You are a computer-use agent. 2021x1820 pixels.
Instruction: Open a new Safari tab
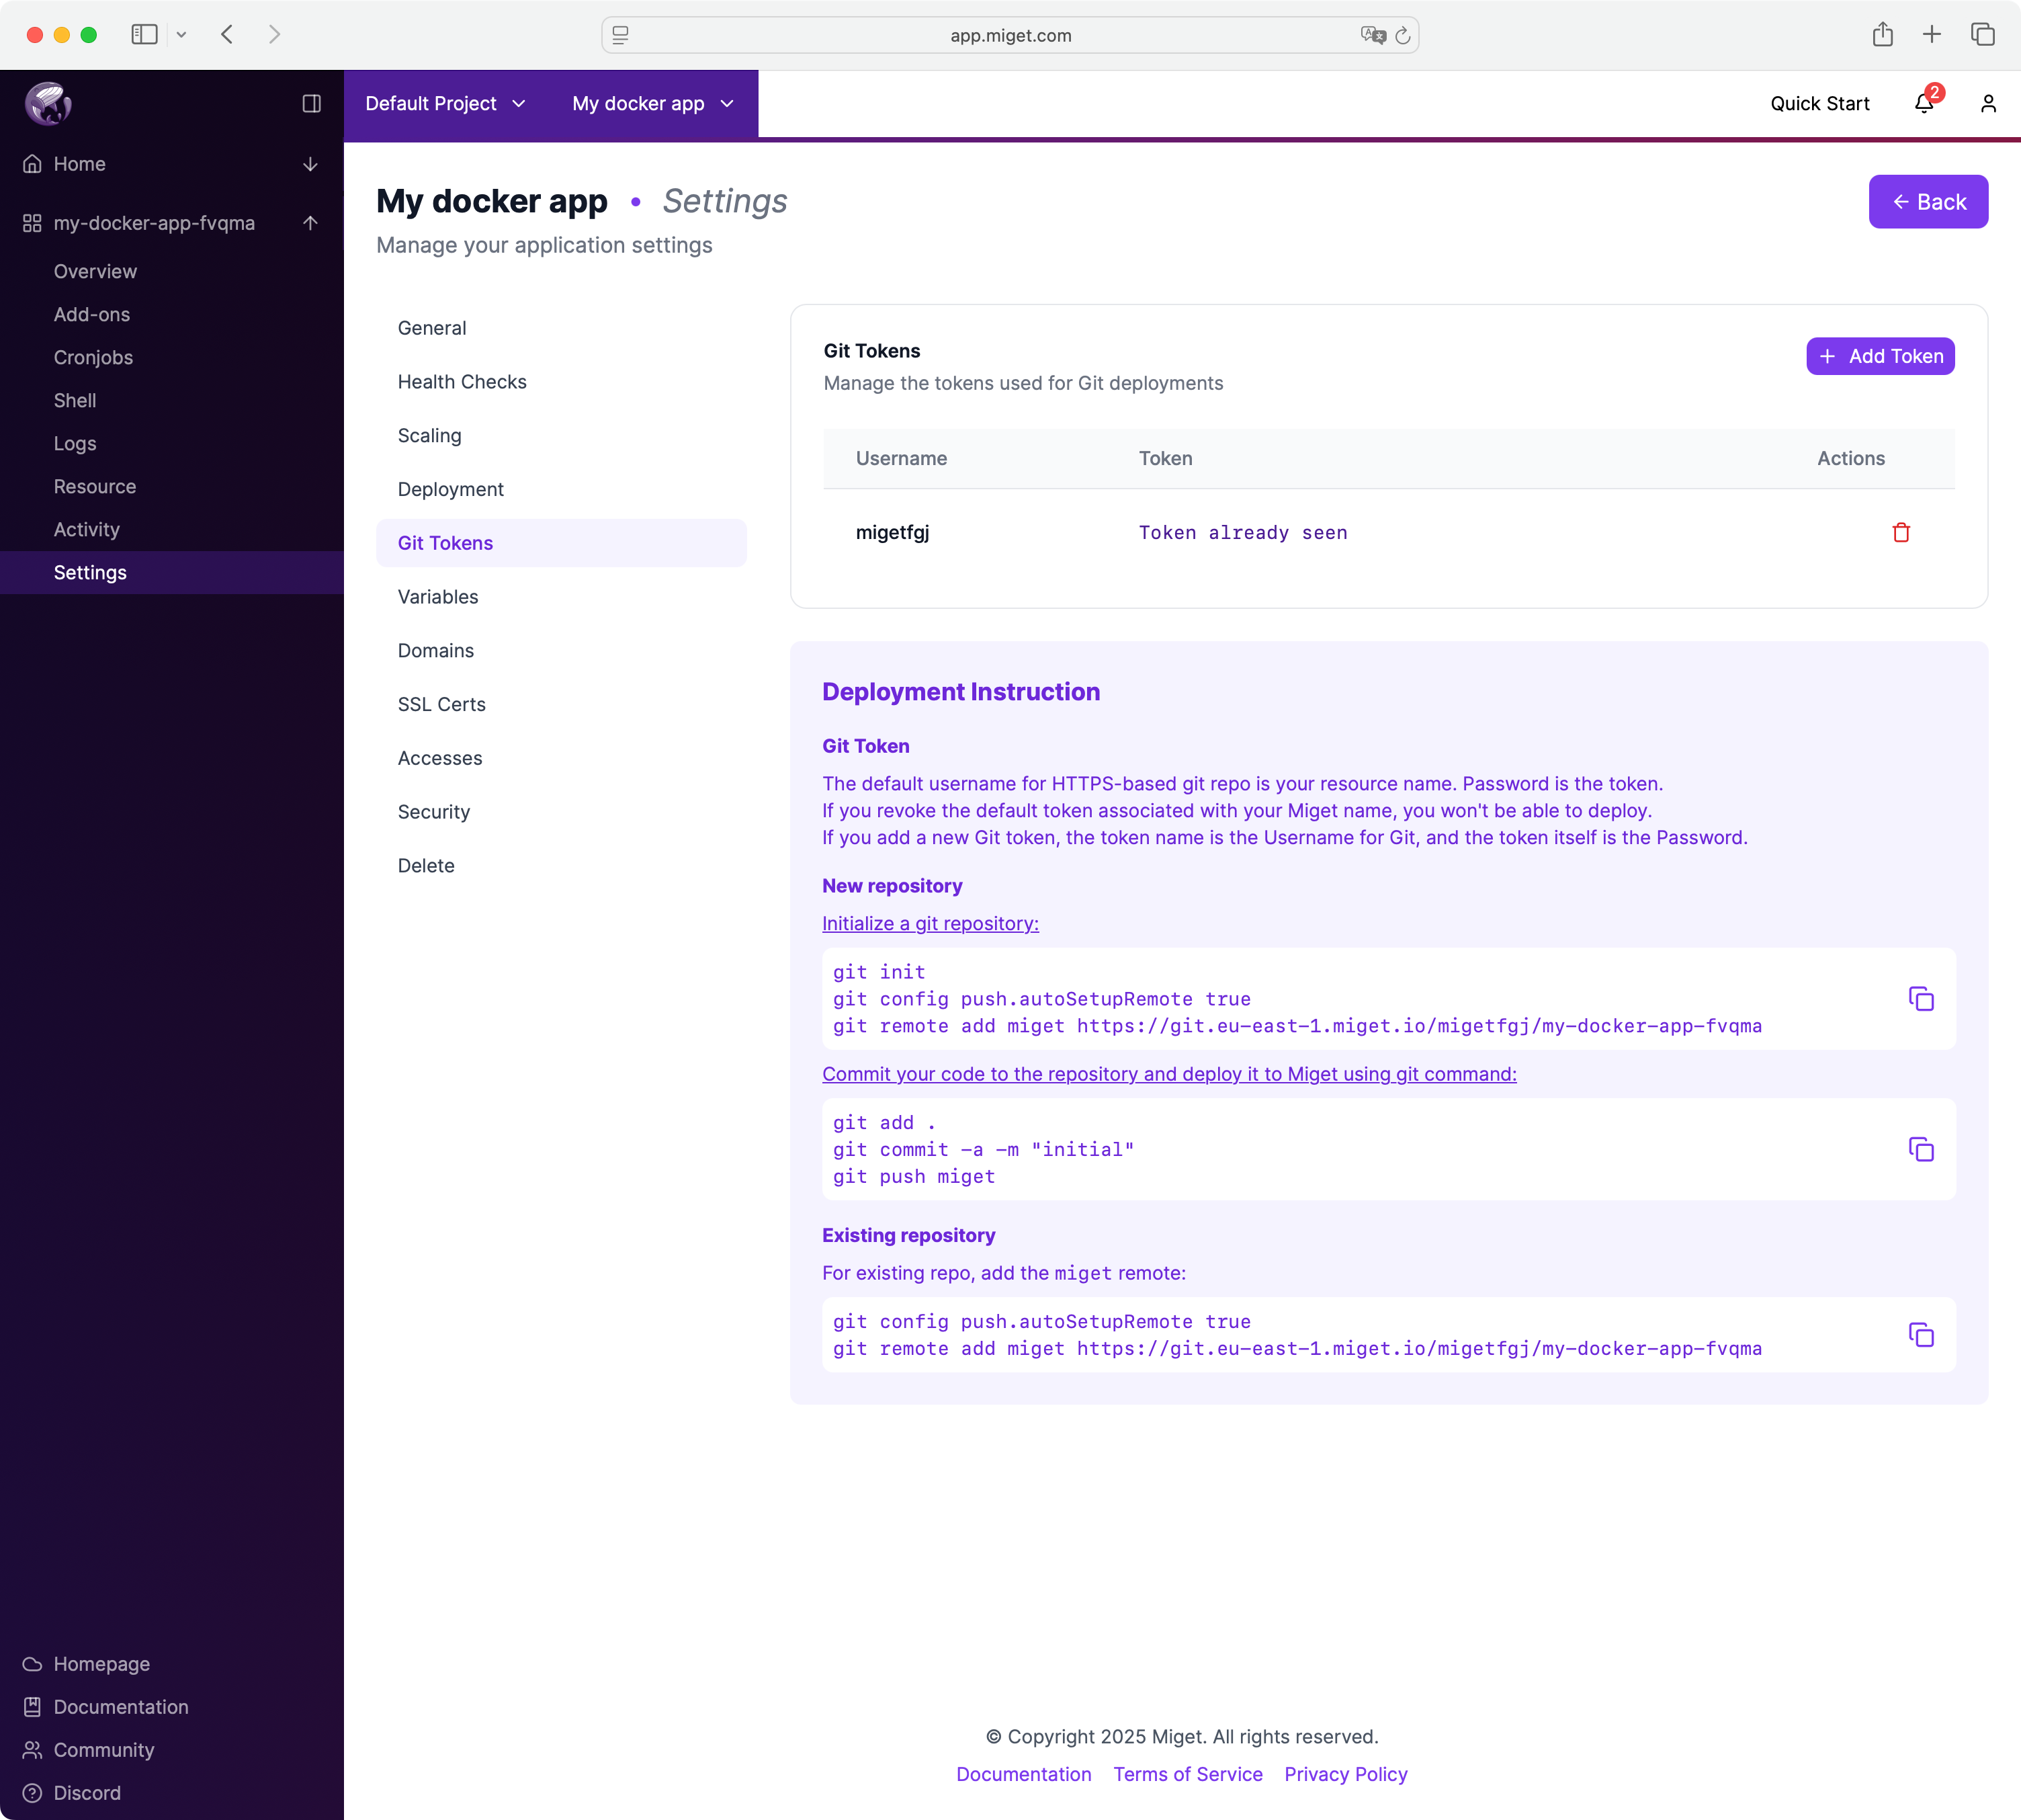tap(1932, 34)
